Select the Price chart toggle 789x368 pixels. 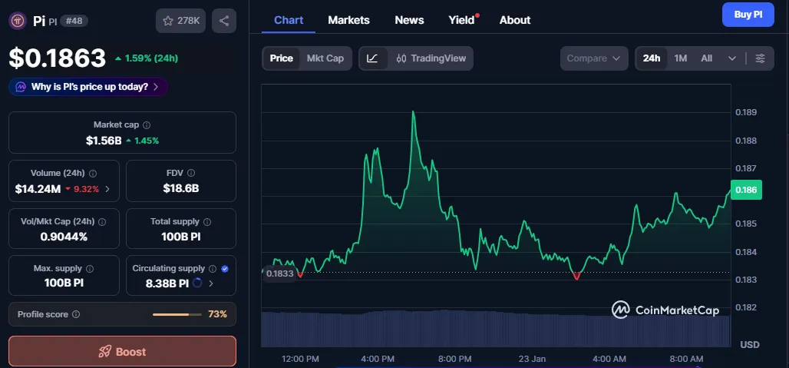coord(281,58)
